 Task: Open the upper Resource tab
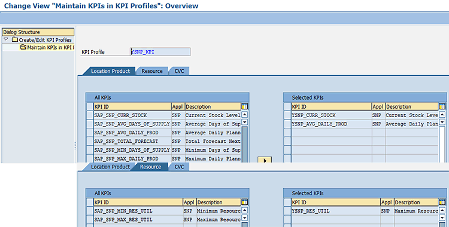[x=152, y=71]
